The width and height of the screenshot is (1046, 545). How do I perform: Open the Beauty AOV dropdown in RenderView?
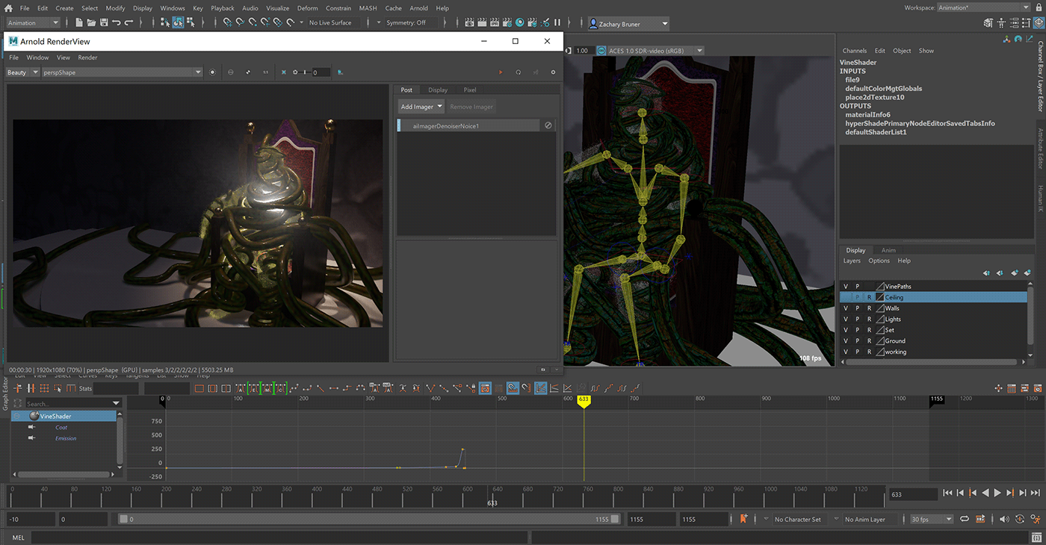22,72
